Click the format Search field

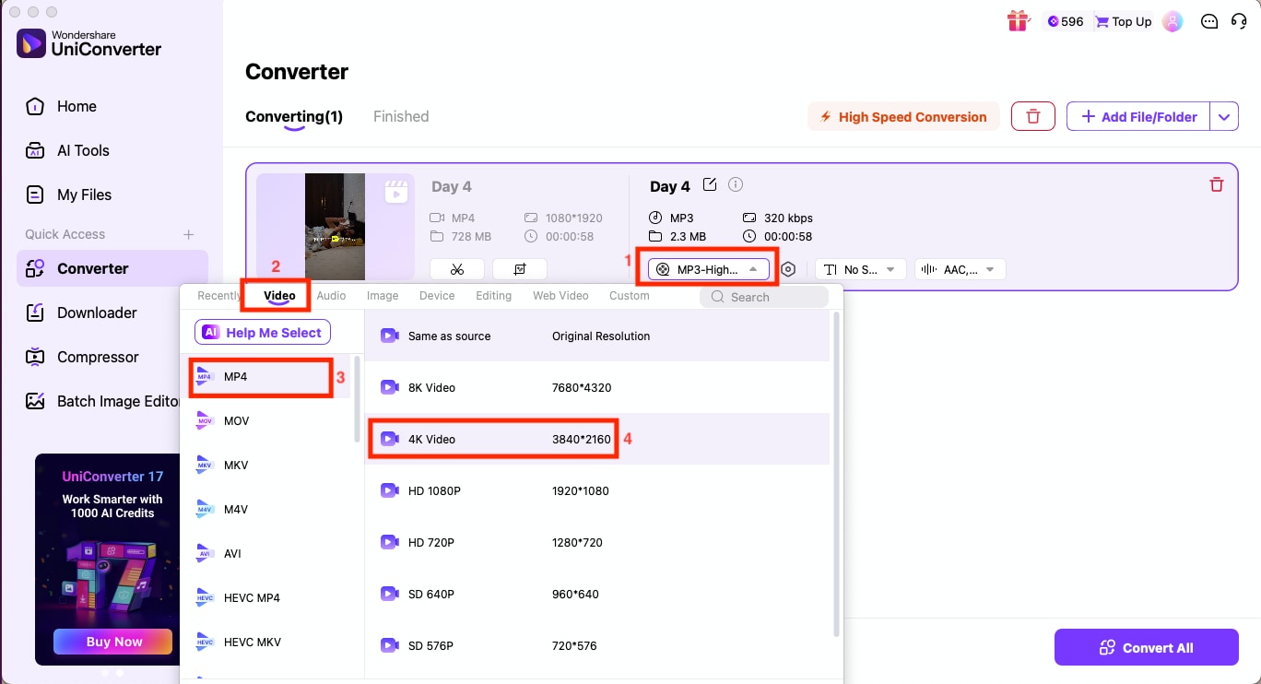coord(764,297)
